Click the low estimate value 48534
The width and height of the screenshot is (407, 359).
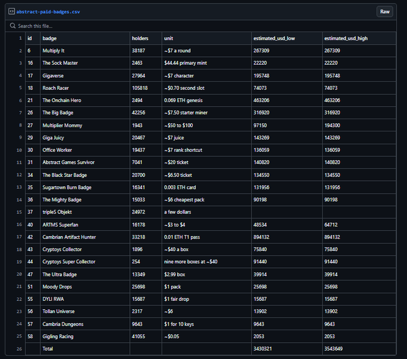tap(260, 225)
